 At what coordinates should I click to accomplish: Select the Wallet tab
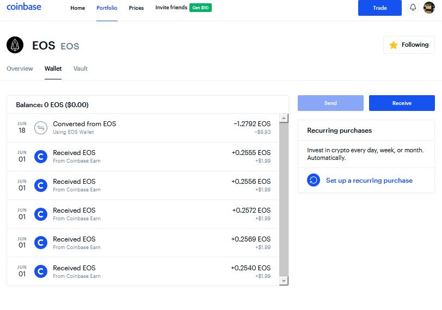53,69
